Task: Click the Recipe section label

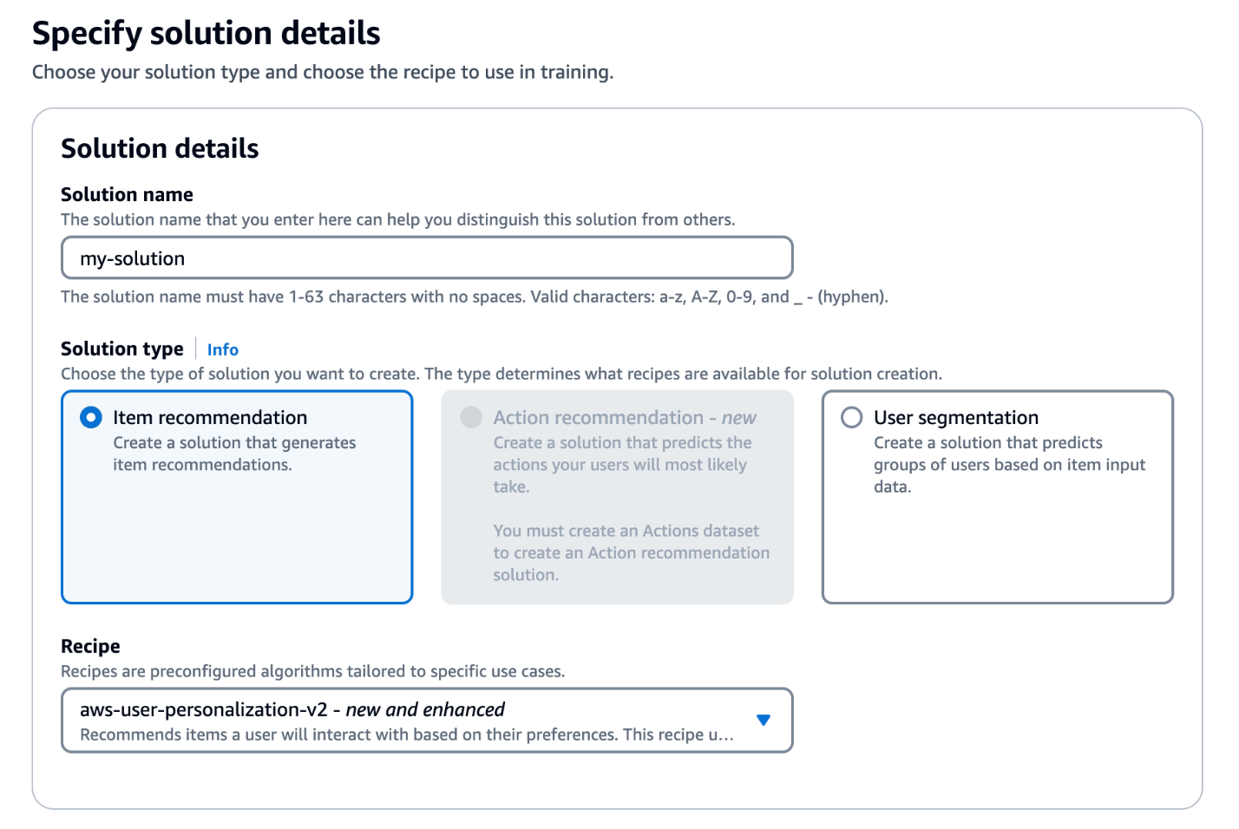Action: pos(90,646)
